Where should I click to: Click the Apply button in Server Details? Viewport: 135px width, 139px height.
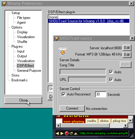click(x=126, y=65)
